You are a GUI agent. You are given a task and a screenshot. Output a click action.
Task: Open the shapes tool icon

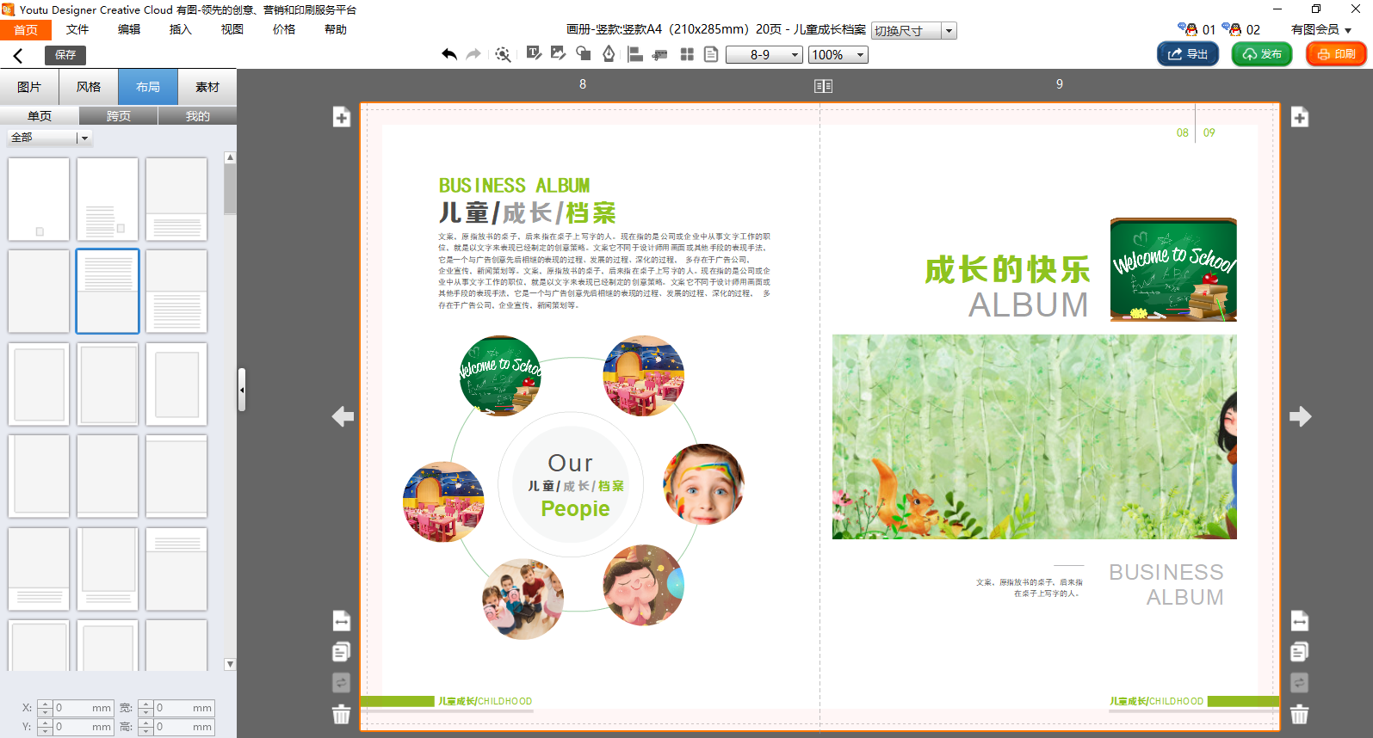click(x=583, y=54)
